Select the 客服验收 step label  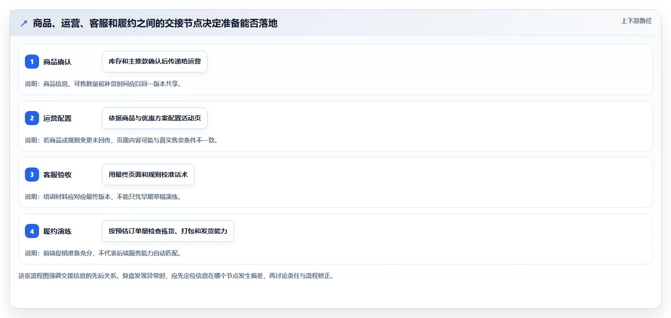(x=57, y=175)
